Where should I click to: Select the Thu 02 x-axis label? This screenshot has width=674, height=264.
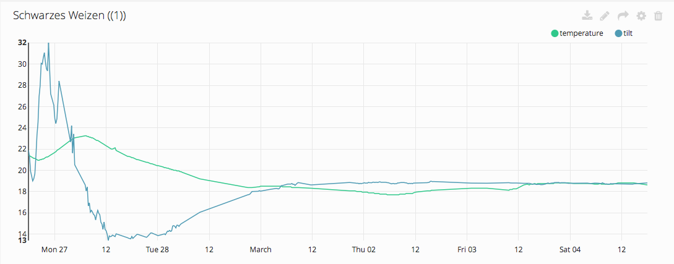(364, 250)
